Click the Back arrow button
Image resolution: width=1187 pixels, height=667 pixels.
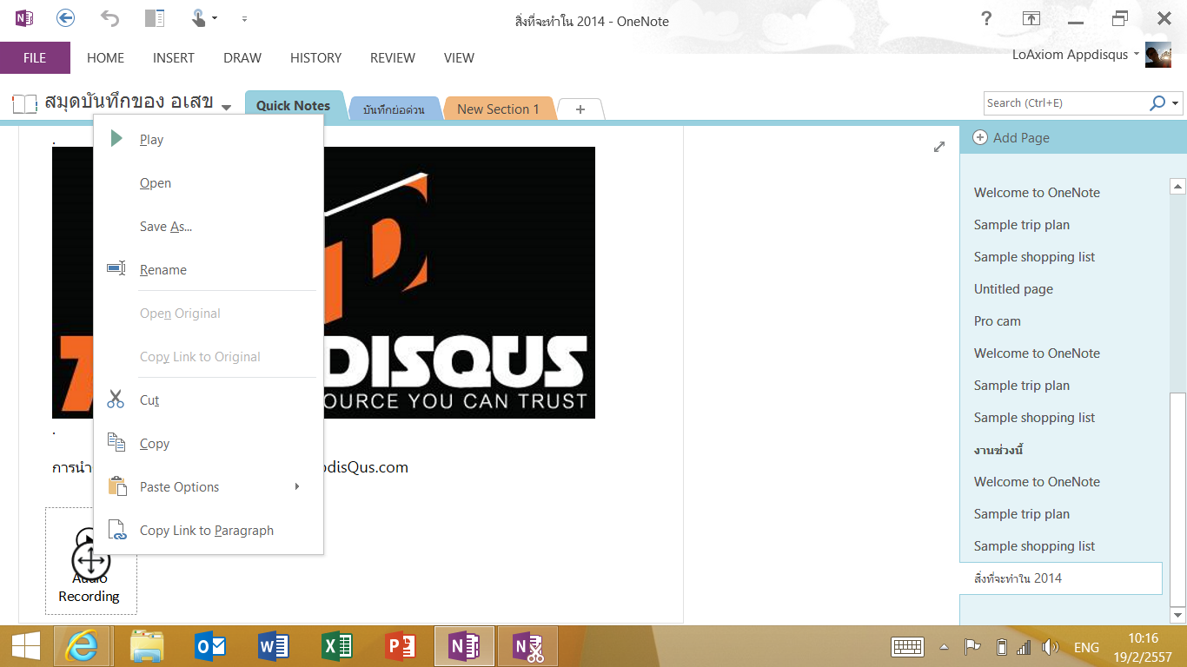(65, 17)
